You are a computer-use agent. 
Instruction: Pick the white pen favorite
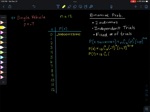3,47
